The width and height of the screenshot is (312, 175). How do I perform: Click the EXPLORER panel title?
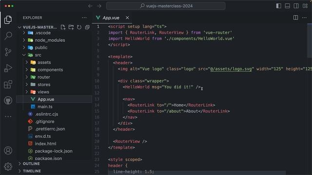[33, 17]
